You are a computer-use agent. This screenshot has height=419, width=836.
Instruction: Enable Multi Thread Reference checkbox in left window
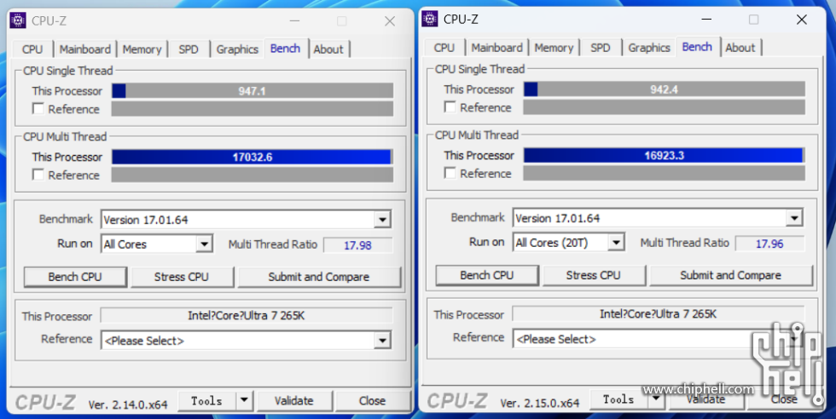(38, 175)
